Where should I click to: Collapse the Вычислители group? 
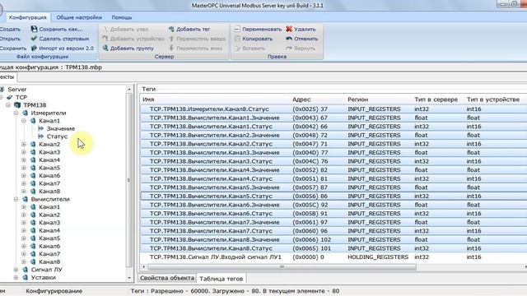[16, 199]
